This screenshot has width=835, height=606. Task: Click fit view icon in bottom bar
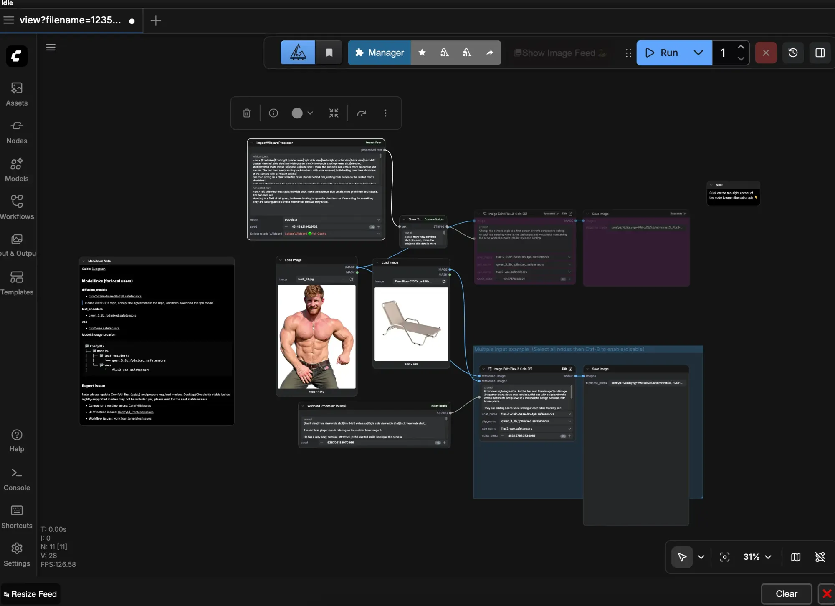(725, 557)
